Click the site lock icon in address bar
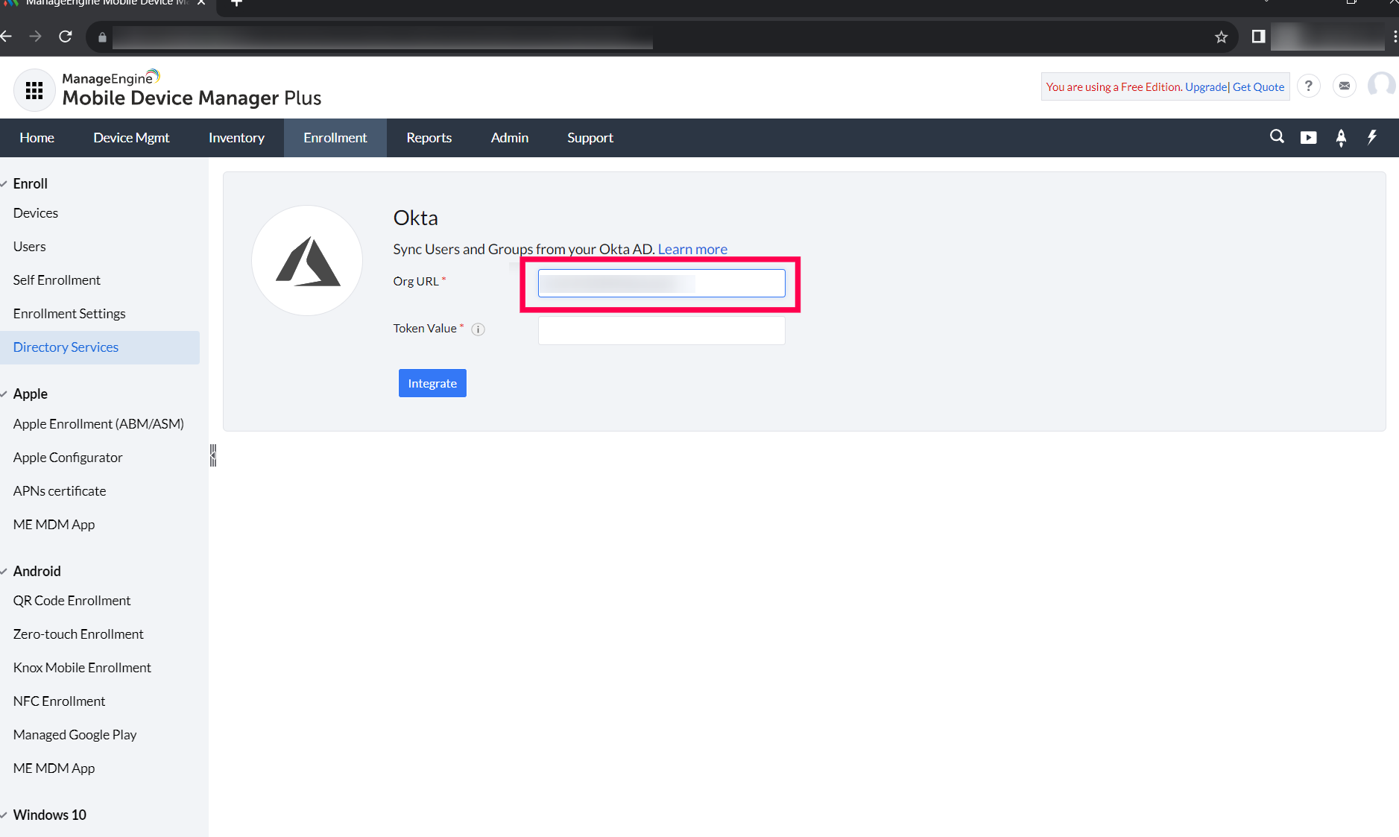This screenshot has height=837, width=1399. coord(102,37)
